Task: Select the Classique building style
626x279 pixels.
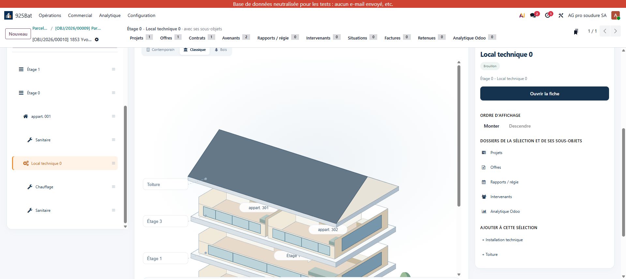Action: [195, 50]
